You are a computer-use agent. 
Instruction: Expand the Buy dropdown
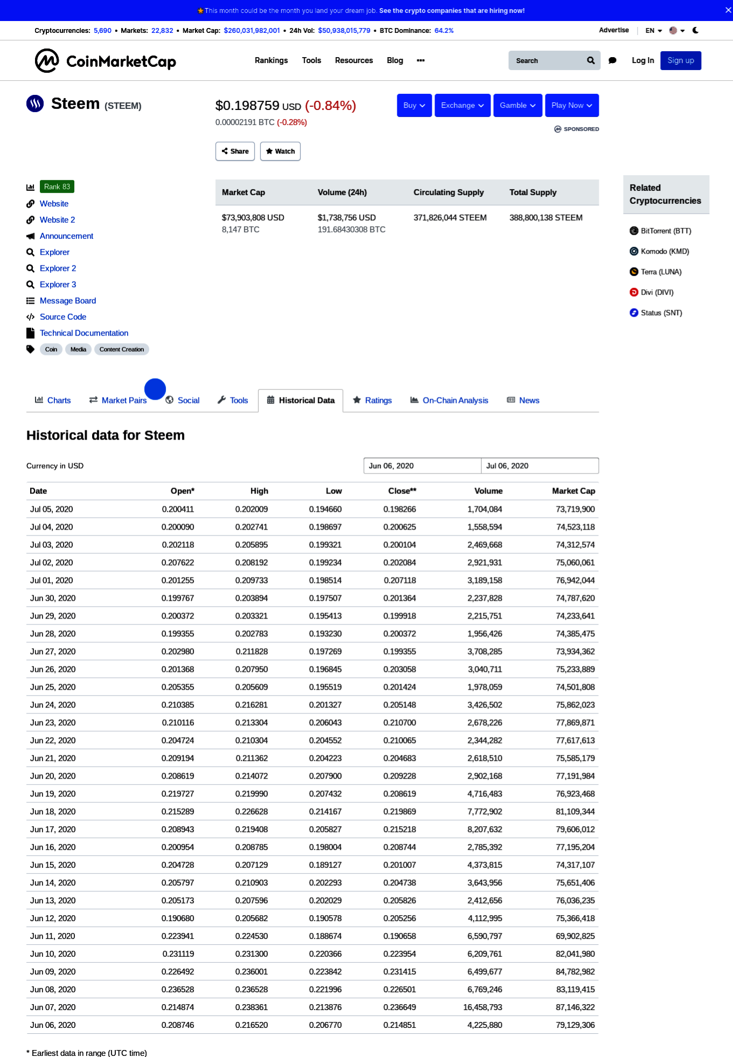(x=414, y=105)
